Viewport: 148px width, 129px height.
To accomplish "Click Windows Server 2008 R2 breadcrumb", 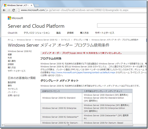I will pos(46,40).
